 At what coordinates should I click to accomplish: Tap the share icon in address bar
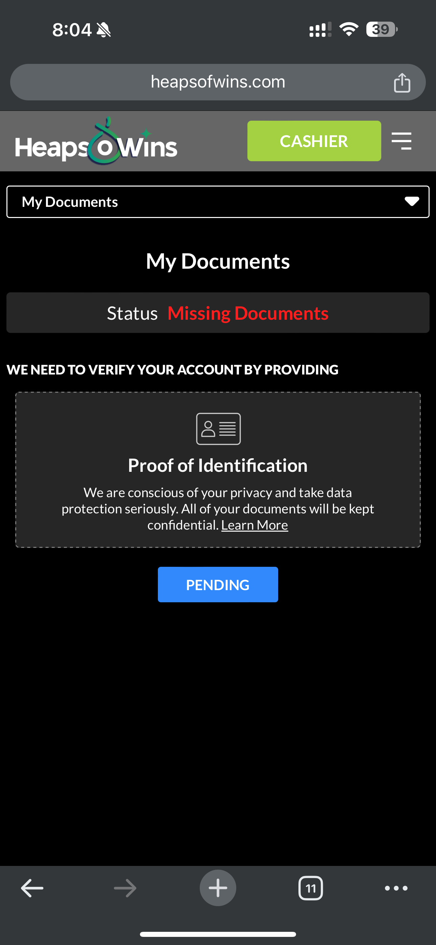(x=402, y=82)
